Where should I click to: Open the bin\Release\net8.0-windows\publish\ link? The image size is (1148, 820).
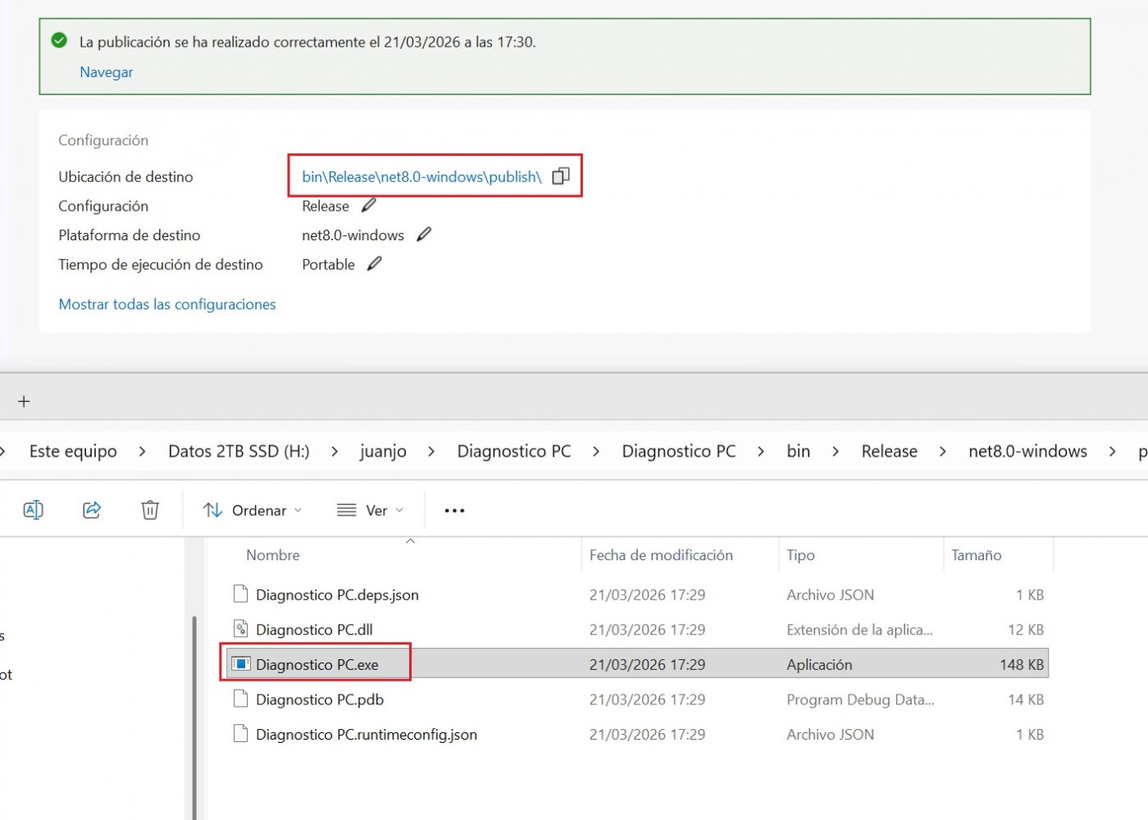421,176
